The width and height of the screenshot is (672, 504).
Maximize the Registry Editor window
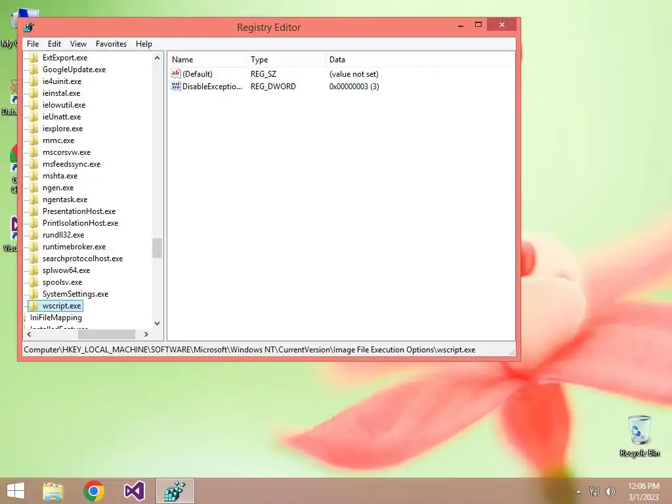478,25
